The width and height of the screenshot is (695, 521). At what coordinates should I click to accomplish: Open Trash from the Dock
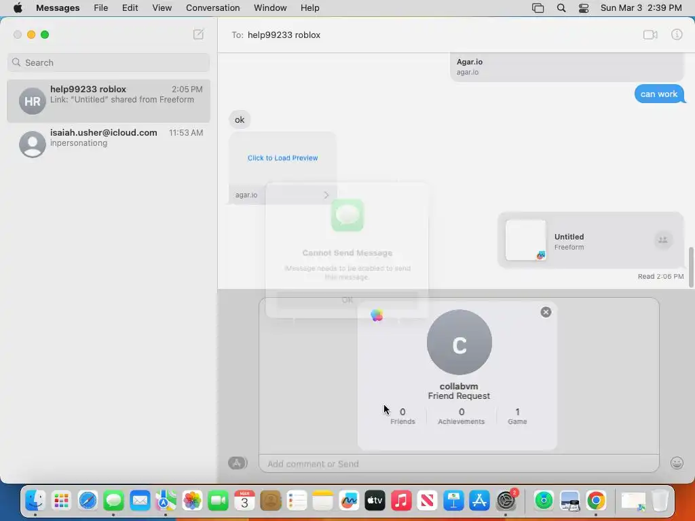660,501
